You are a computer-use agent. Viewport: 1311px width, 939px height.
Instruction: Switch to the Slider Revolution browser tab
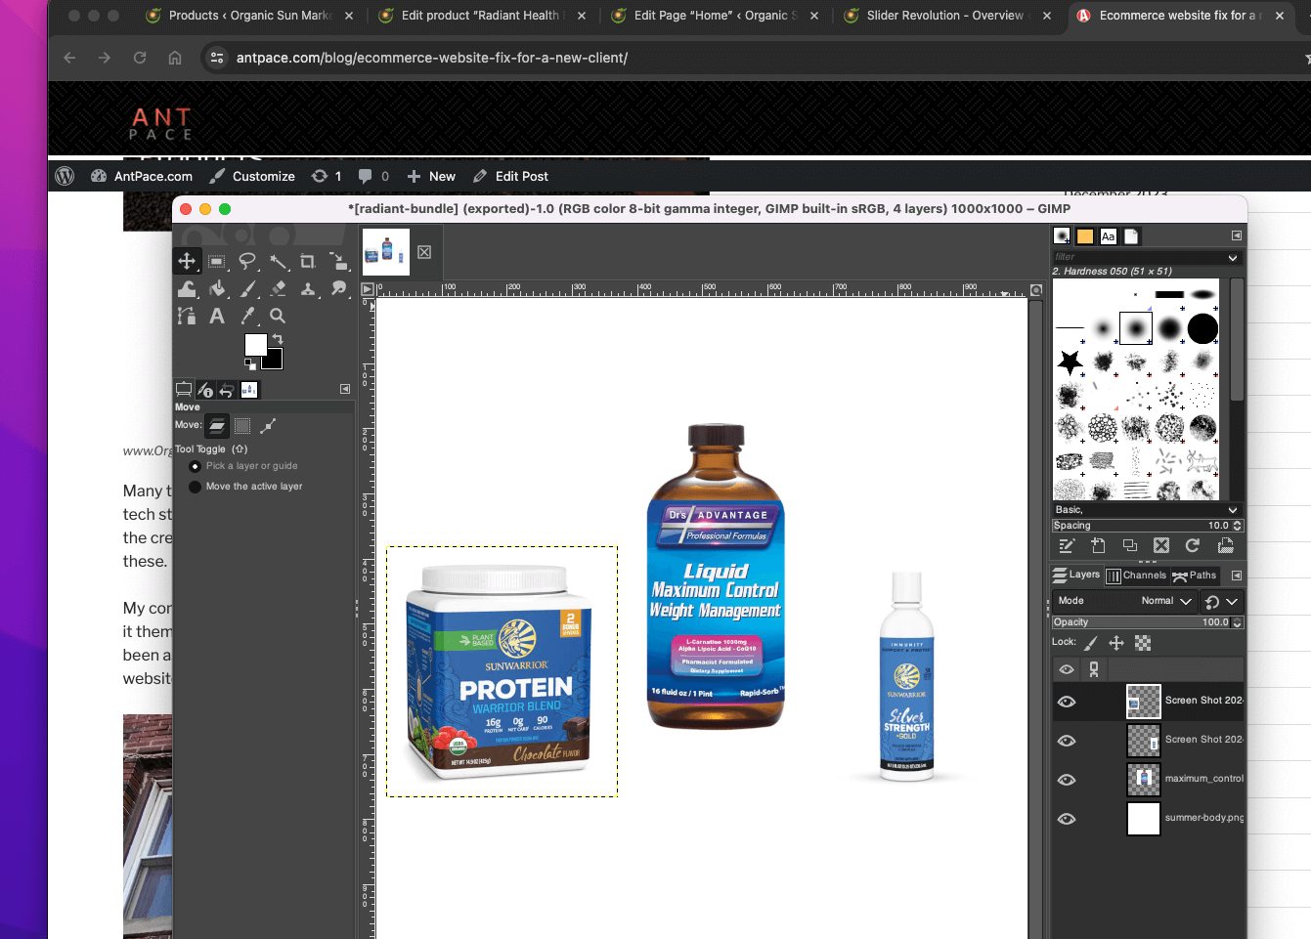click(x=944, y=16)
